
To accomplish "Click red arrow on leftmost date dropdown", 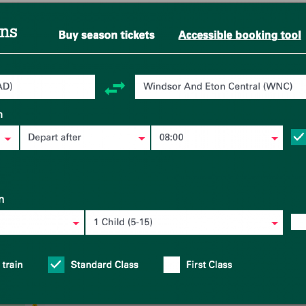I will pyautogui.click(x=8, y=139).
